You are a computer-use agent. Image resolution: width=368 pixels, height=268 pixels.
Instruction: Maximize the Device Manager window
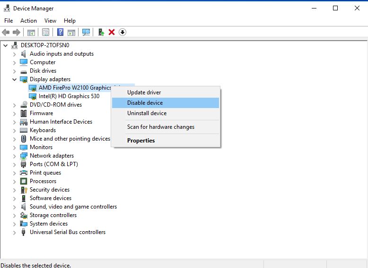click(335, 8)
